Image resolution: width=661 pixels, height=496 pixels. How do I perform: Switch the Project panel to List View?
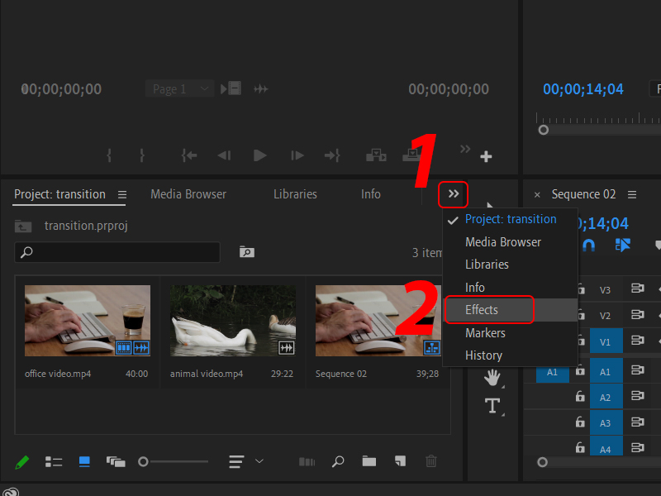[x=54, y=461]
